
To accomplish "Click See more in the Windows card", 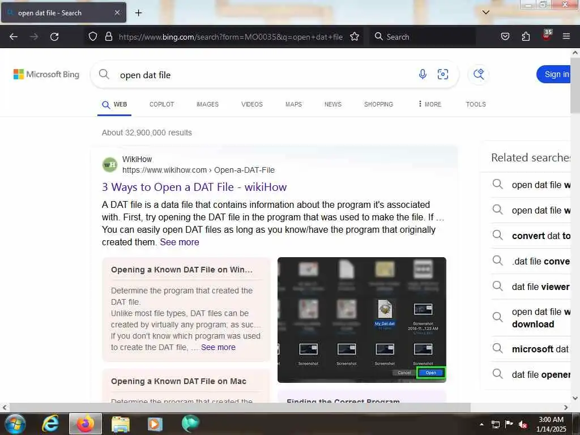I will [x=218, y=347].
